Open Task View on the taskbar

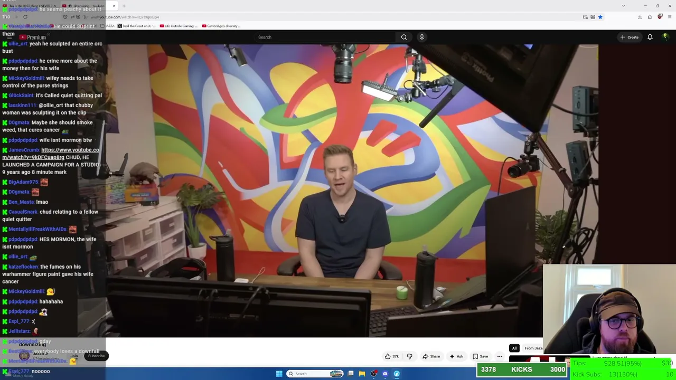(351, 374)
